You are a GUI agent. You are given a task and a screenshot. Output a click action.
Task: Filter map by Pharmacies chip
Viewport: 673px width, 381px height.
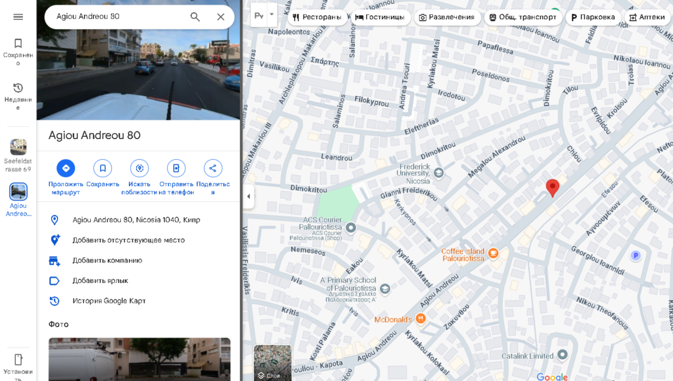coord(647,17)
